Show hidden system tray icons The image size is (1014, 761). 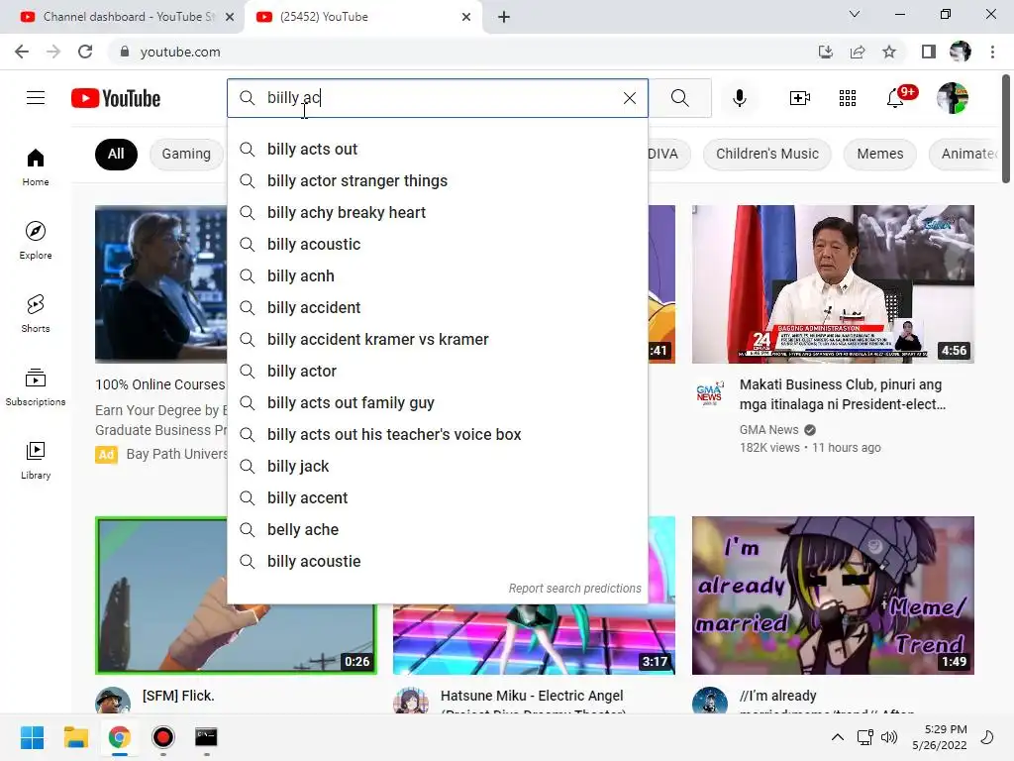coord(837,737)
